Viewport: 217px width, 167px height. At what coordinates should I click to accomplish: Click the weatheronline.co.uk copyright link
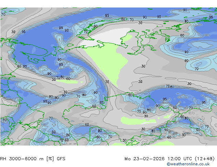pyautogui.click(x=188, y=164)
